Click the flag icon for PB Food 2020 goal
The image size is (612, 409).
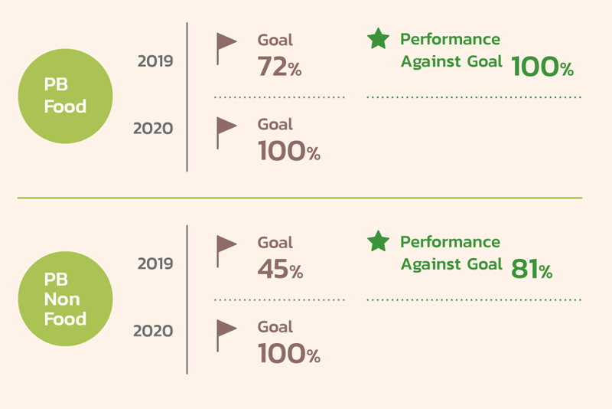226,133
